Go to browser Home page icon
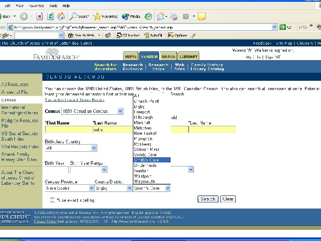 pyautogui.click(x=61, y=17)
